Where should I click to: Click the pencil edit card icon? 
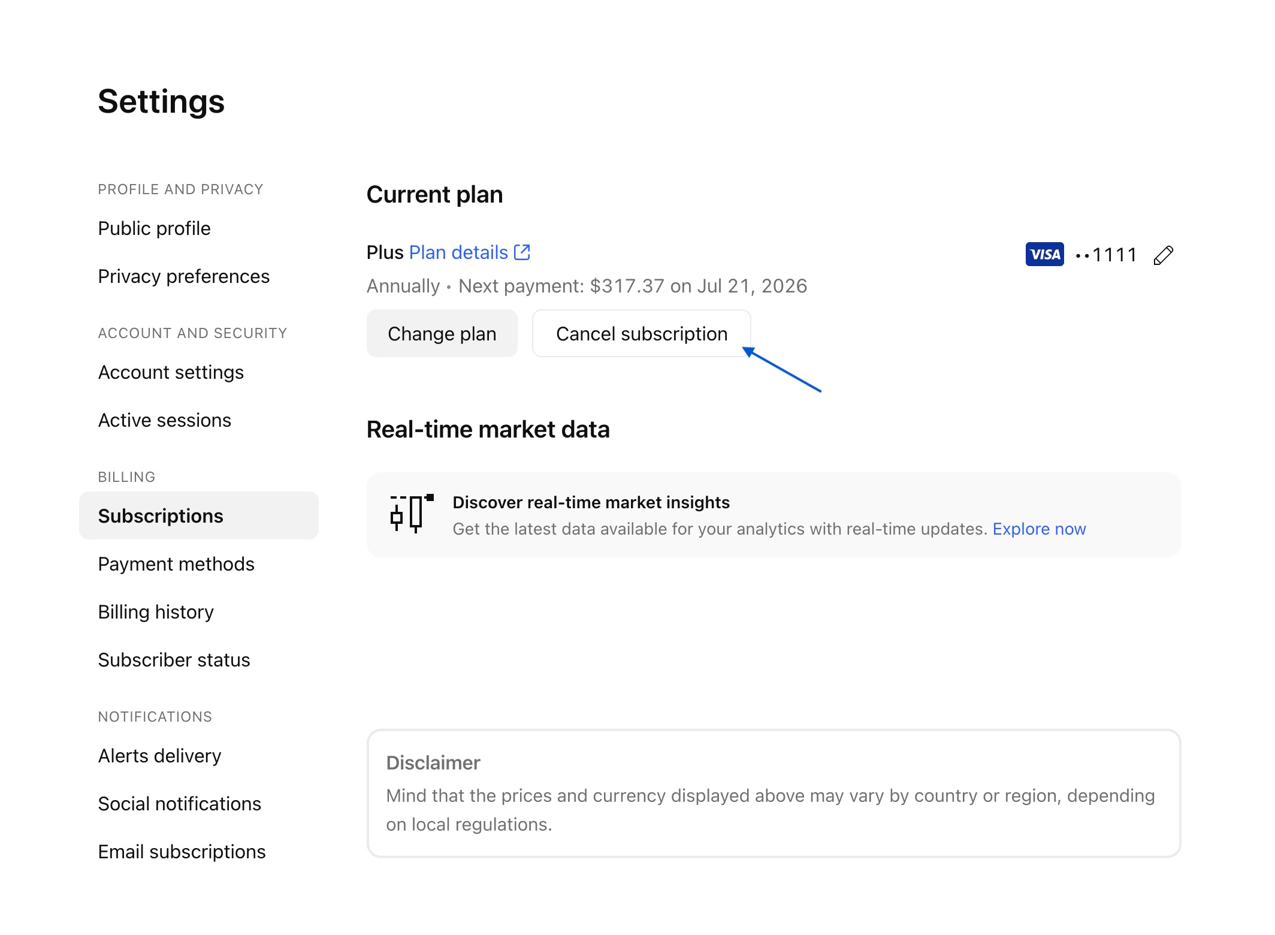[1163, 255]
